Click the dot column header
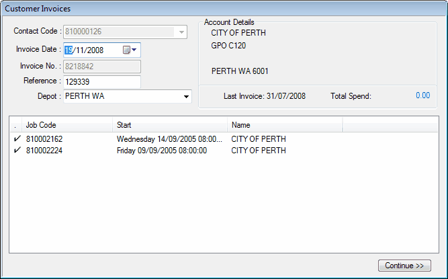This screenshot has height=279, width=448. 16,125
